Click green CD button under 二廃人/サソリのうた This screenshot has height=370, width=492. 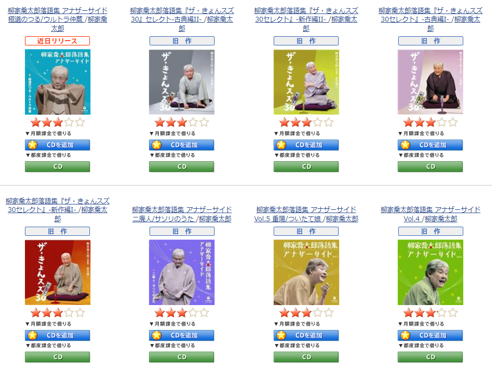pyautogui.click(x=182, y=357)
